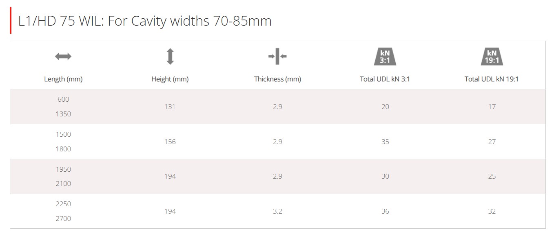Click the 19:1 UDL value 32

click(492, 211)
